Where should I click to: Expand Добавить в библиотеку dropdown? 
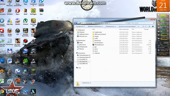click(95, 26)
